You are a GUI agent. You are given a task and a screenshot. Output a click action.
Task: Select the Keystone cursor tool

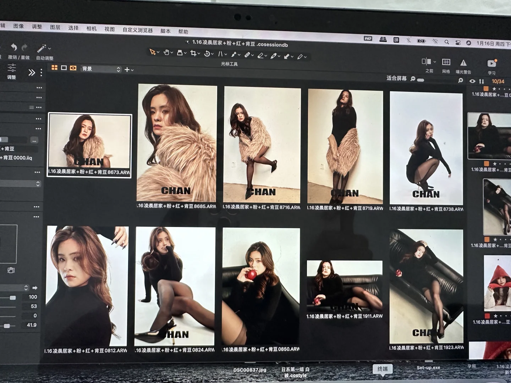220,54
